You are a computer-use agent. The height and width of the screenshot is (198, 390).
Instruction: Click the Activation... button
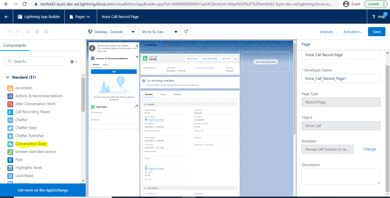(x=353, y=32)
